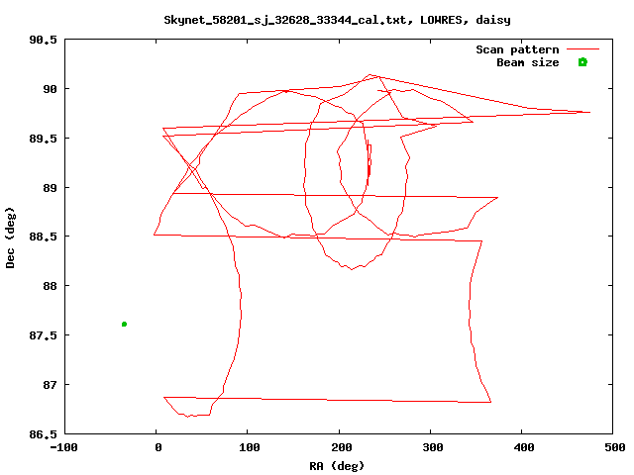The width and height of the screenshot is (634, 475).
Task: Click the 'RA (deg)' axis label
Action: 337,466
